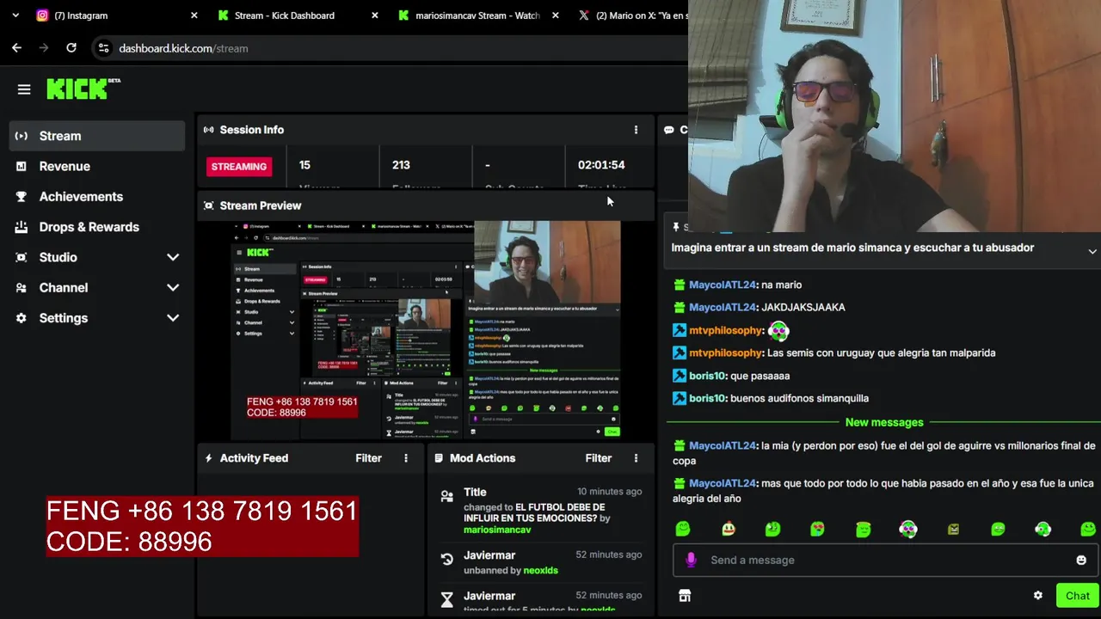The height and width of the screenshot is (619, 1101).
Task: Click username MaycolATL24 on na mario message
Action: pyautogui.click(x=723, y=285)
